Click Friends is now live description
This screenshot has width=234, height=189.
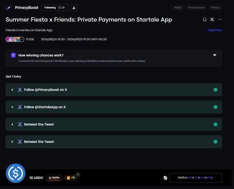point(29,30)
